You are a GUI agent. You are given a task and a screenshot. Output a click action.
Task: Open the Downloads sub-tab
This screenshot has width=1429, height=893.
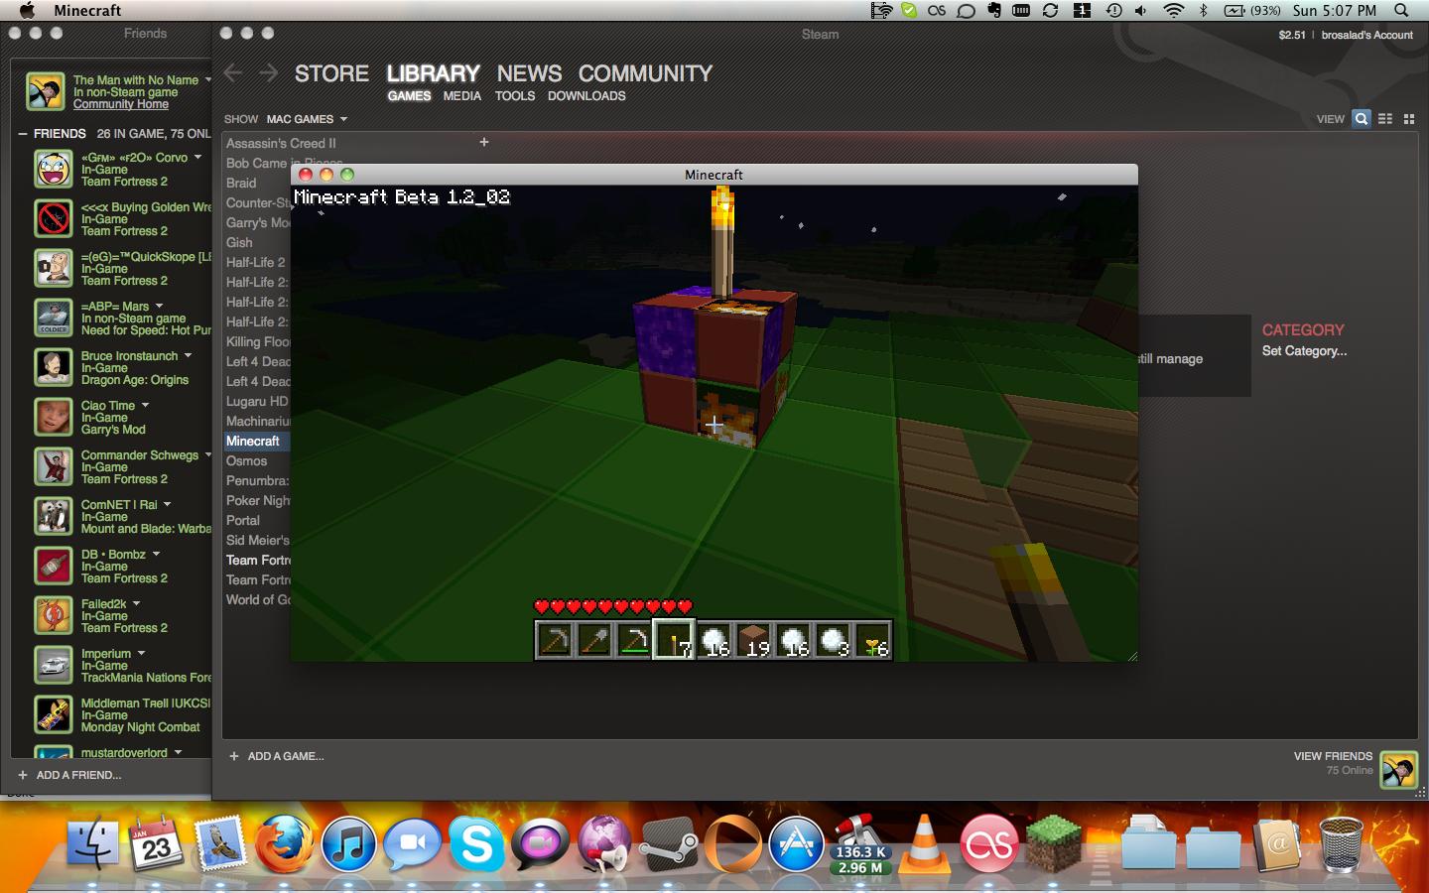pyautogui.click(x=586, y=96)
